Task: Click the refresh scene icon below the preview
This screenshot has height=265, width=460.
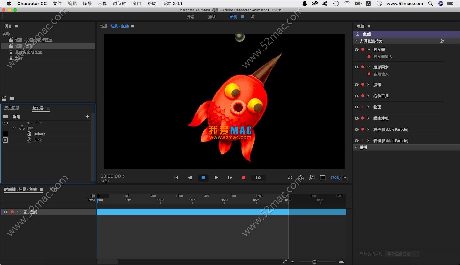Action: [x=290, y=178]
